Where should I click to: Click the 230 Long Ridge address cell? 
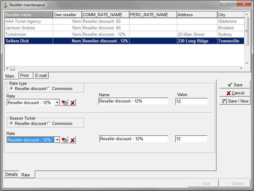click(x=197, y=41)
